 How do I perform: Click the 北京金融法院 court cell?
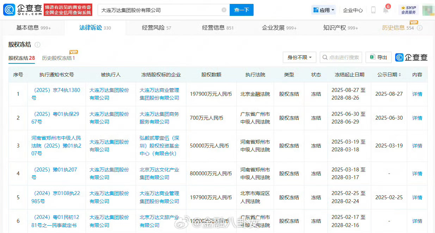point(255,94)
